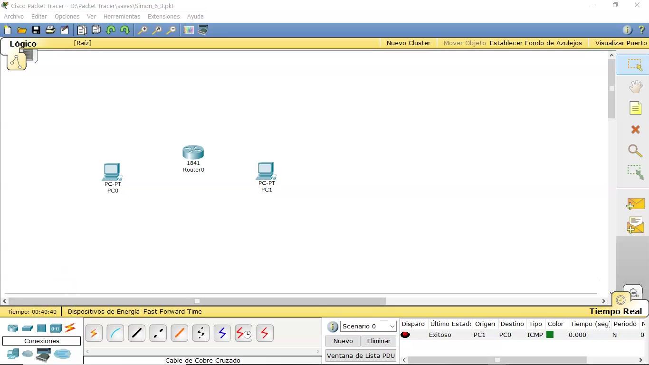Image resolution: width=649 pixels, height=365 pixels.
Task: Click Visualizar Puerto
Action: (621, 43)
